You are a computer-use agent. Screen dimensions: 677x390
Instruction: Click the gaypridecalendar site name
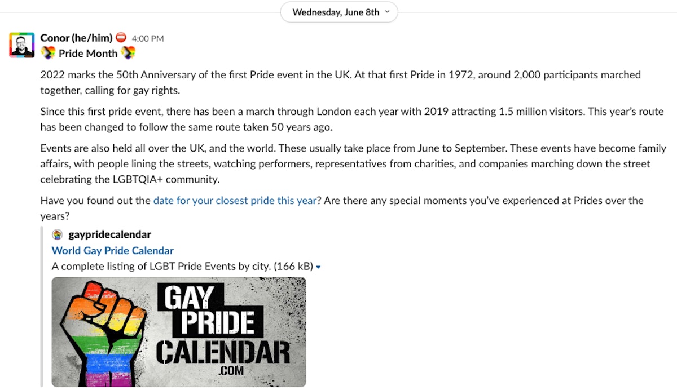109,234
